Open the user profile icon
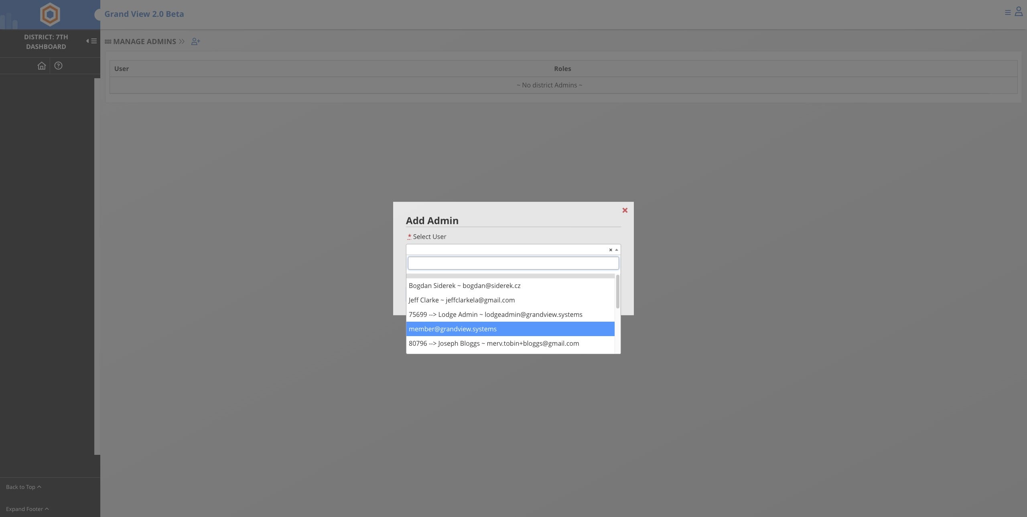The image size is (1027, 517). pyautogui.click(x=1019, y=12)
